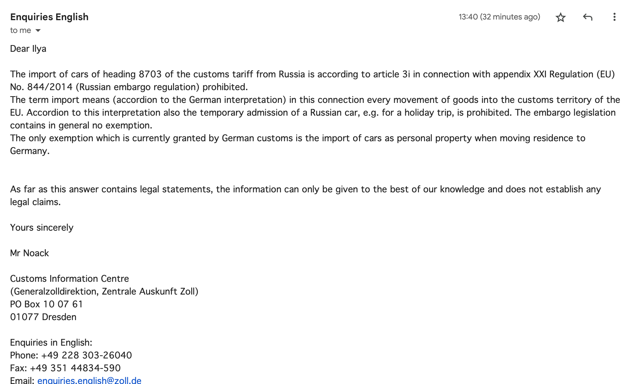Viewport: 628px width, 384px height.
Task: Click the reply arrow icon
Action: [x=588, y=17]
